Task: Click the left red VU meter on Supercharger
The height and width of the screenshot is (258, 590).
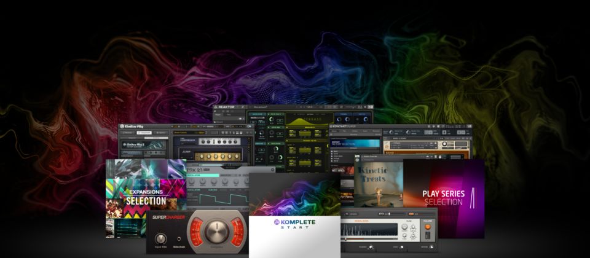Action: coord(196,232)
